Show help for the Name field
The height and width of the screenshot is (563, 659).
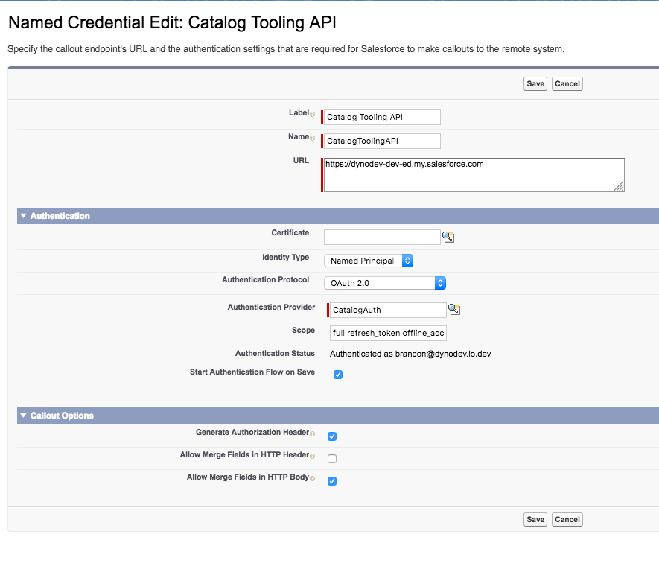[312, 138]
